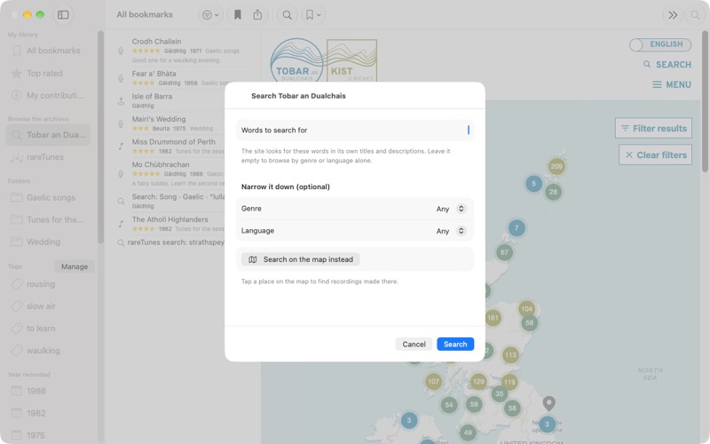The image size is (710, 444).
Task: Cancel the search dialog
Action: click(x=414, y=344)
